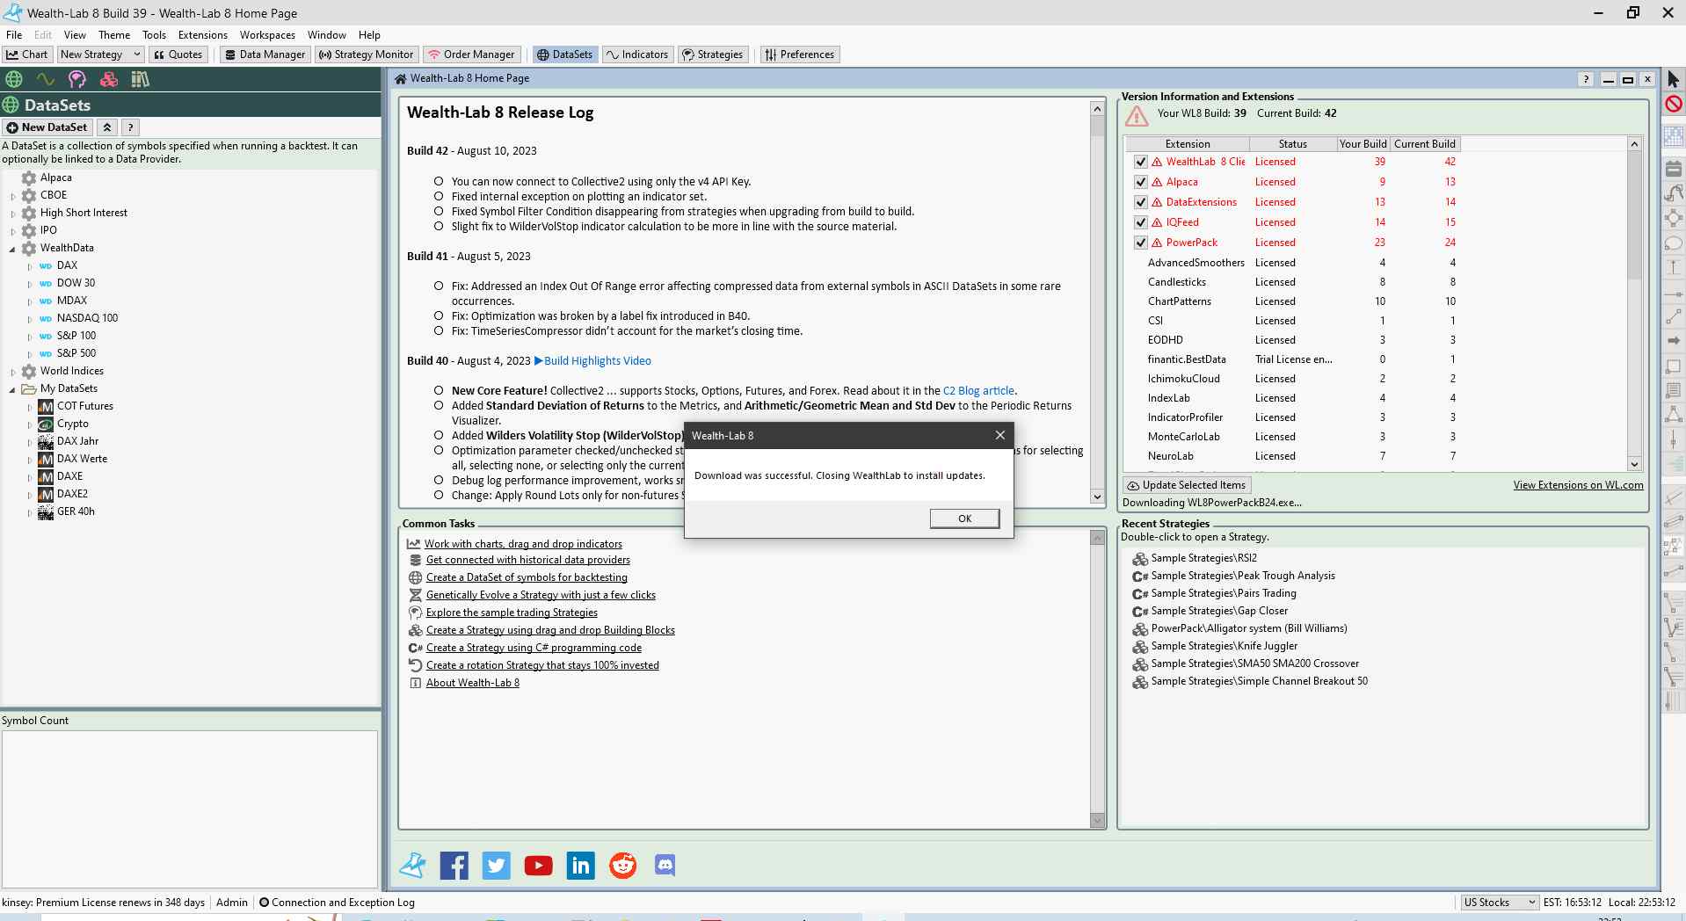Open the Strategies head tab icon
1686x921 pixels.
77,79
